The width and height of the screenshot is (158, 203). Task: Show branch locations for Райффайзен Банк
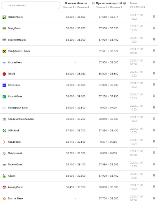[x=154, y=51]
